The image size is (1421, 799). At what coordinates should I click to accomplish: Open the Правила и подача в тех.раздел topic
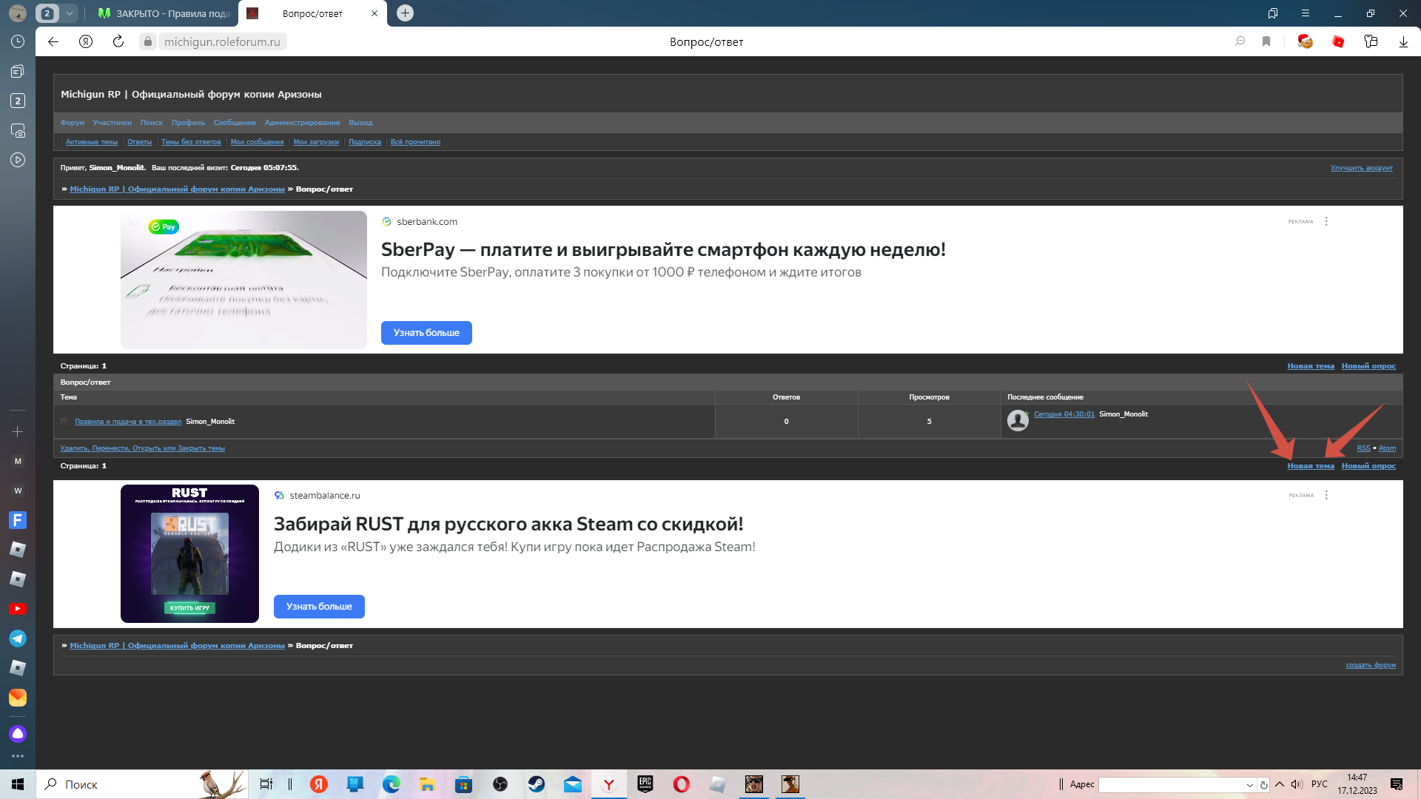pyautogui.click(x=128, y=422)
